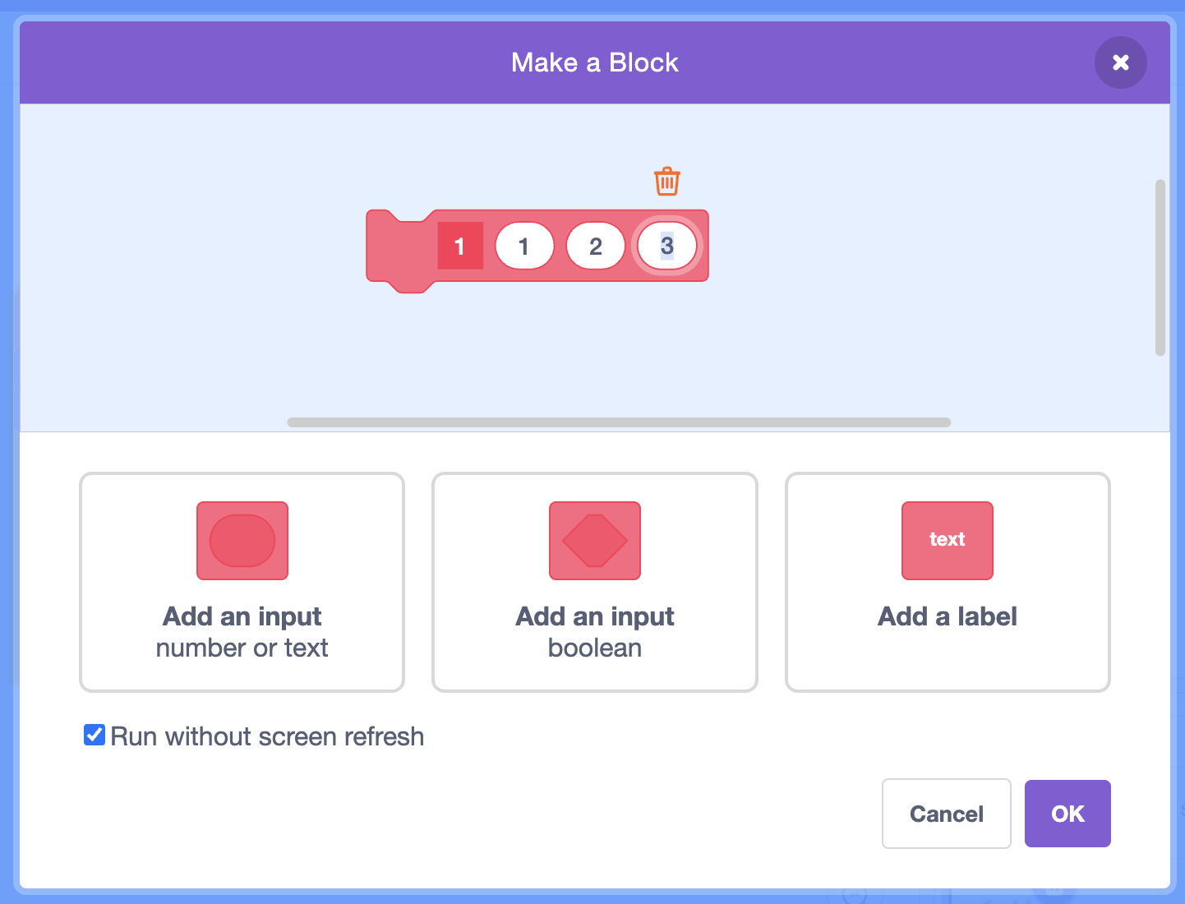Viewport: 1185px width, 904px height.
Task: Click the "Add a label" caption
Action: tap(947, 616)
